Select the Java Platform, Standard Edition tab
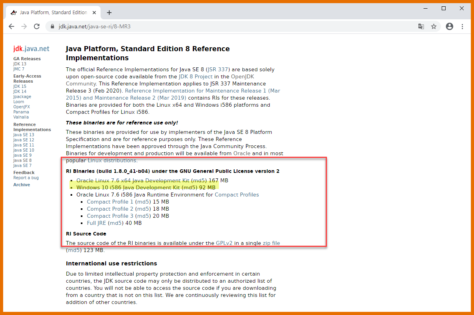Viewport: 474px width, 315px height. 53,13
